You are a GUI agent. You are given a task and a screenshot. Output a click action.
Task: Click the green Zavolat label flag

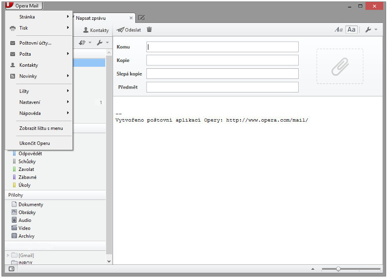tap(14, 170)
